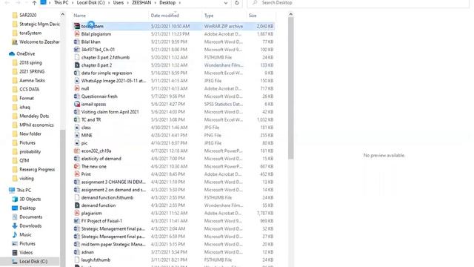
Task: Open the address bar history dropdown
Action: [225, 3]
